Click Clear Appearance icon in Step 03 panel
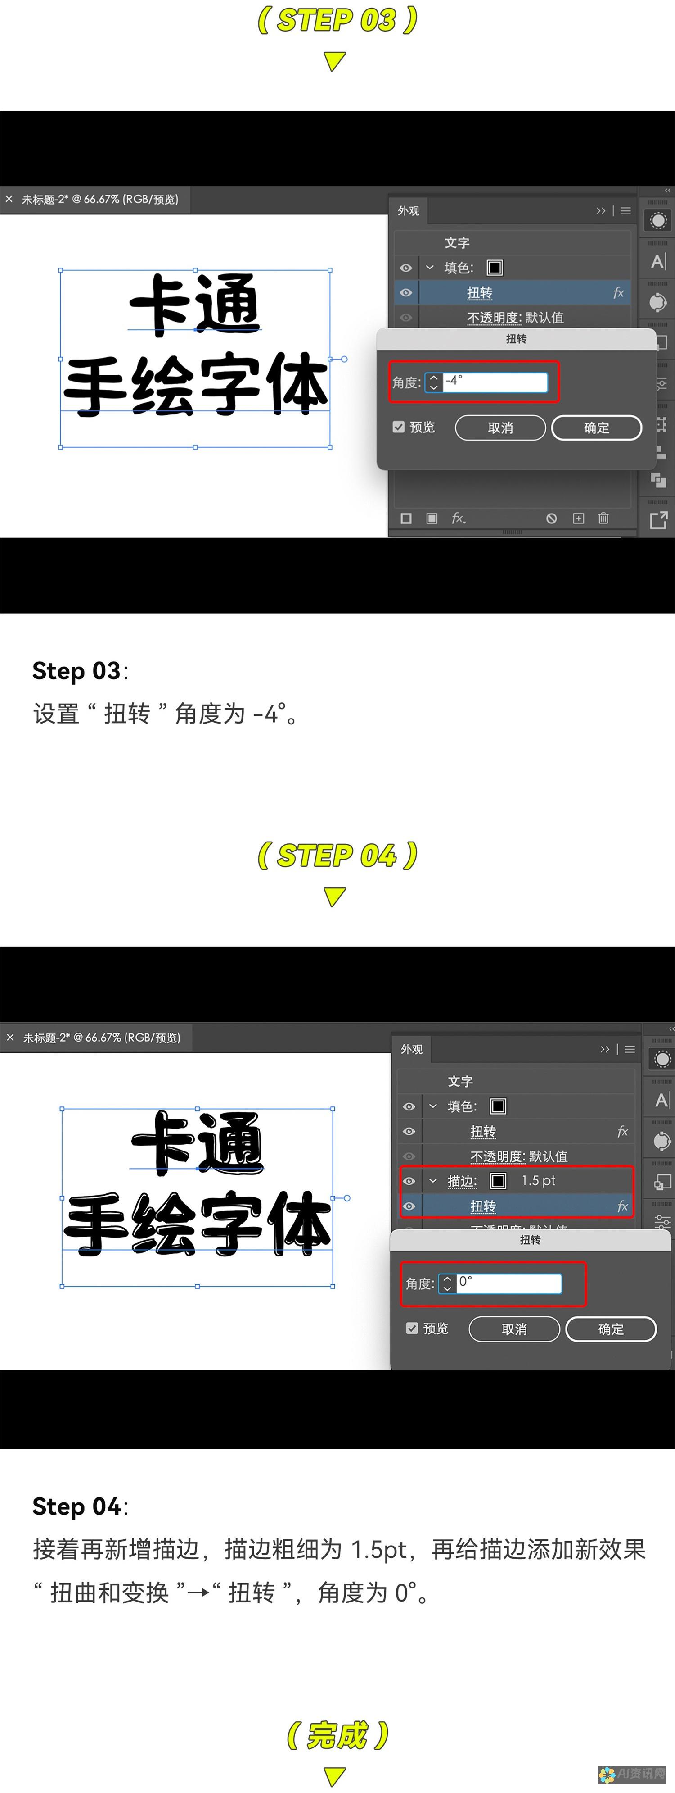This screenshot has width=675, height=1793. click(x=551, y=519)
